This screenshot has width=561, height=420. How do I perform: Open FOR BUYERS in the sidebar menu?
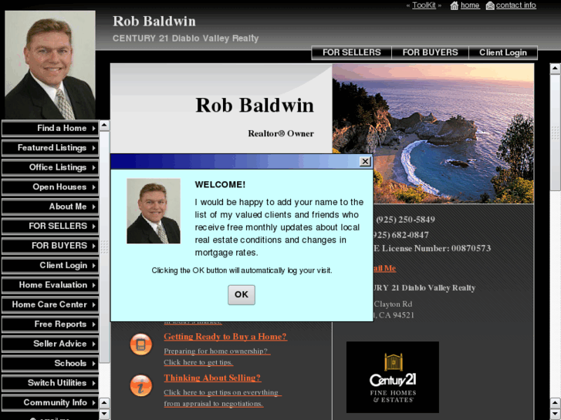(x=50, y=246)
